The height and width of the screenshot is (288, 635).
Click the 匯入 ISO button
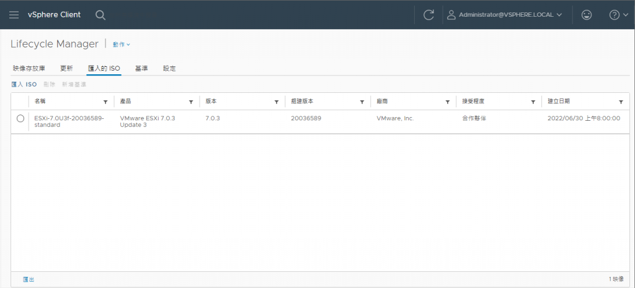[24, 84]
